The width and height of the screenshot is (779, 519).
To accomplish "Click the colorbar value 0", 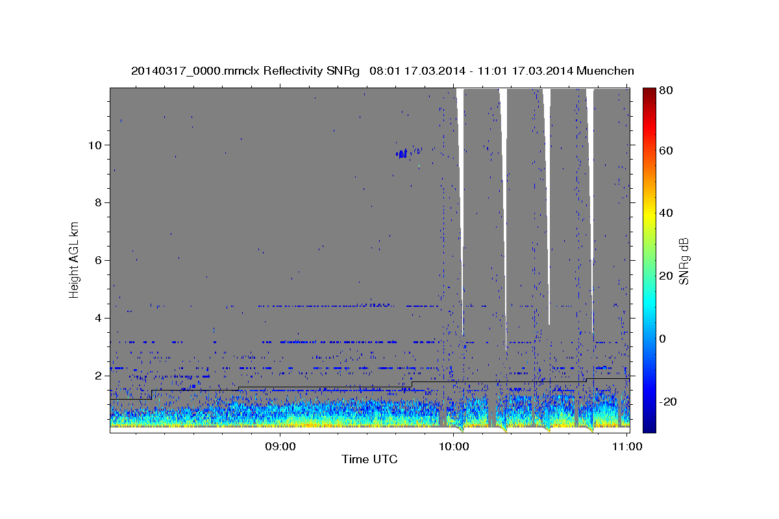I will [663, 339].
